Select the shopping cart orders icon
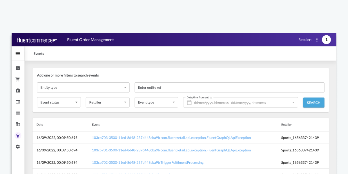The width and height of the screenshot is (348, 174). point(18,79)
